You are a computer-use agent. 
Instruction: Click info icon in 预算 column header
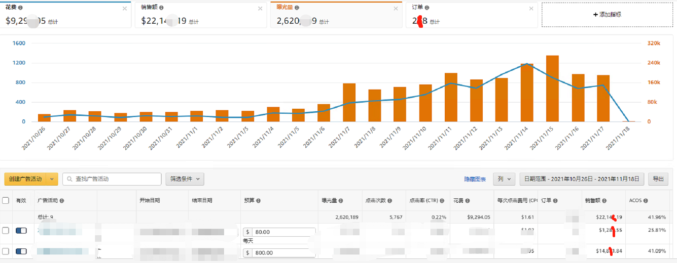coord(258,201)
